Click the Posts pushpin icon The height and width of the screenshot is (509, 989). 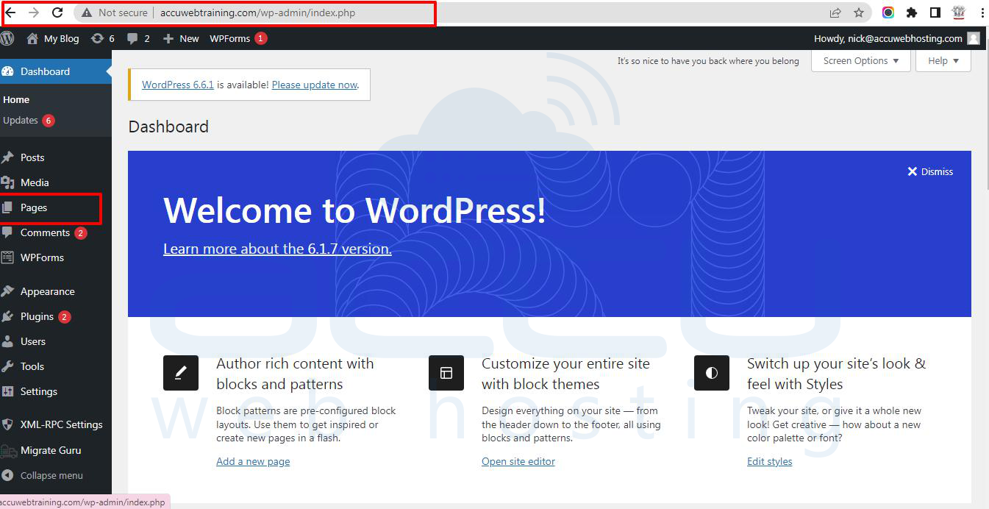click(7, 157)
